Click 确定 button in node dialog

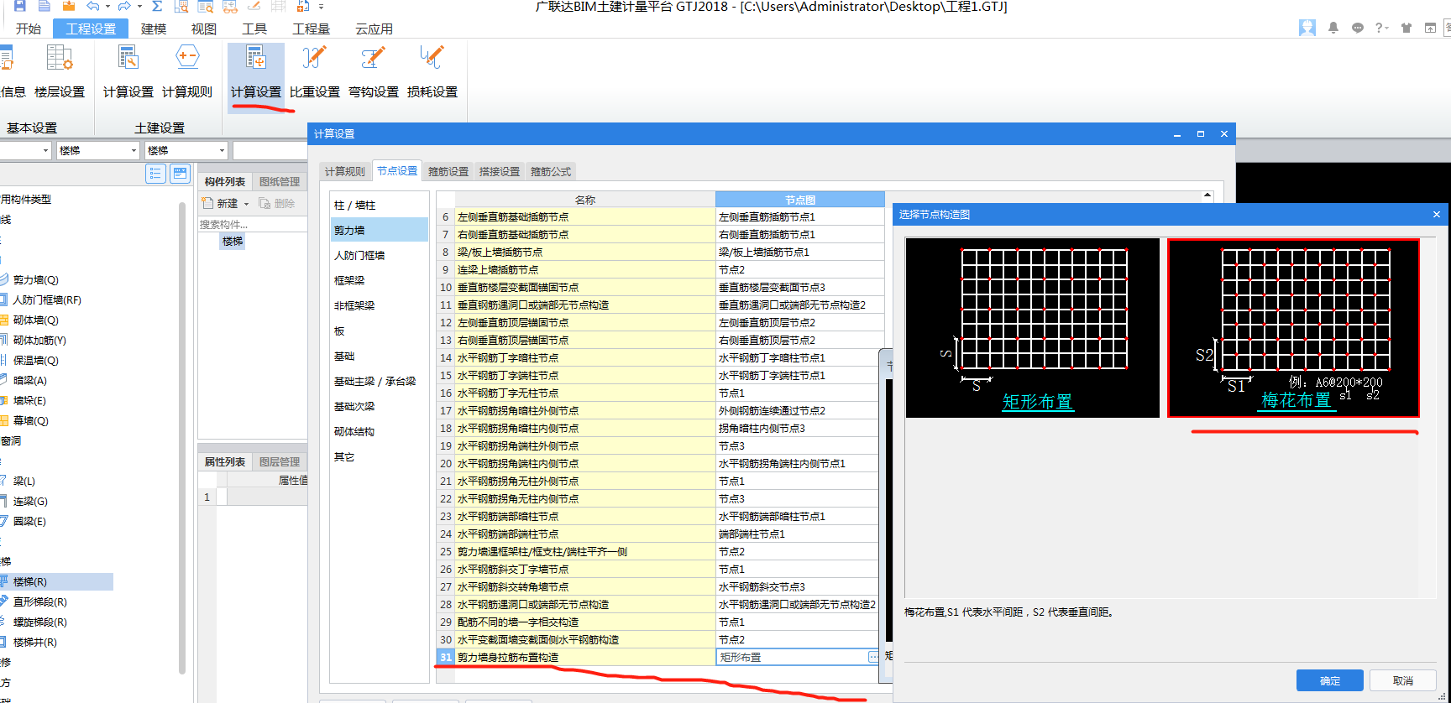(1330, 680)
